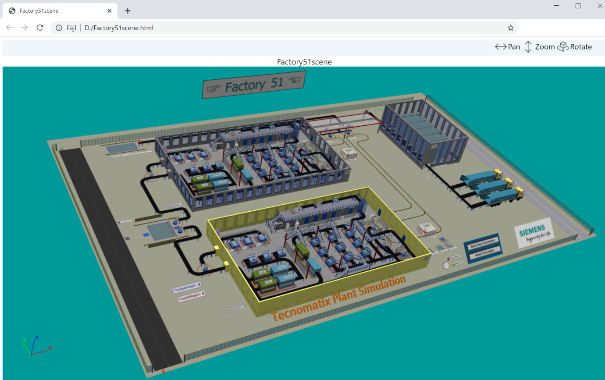Click the browser Forward arrow
Image resolution: width=605 pixels, height=380 pixels.
point(25,28)
